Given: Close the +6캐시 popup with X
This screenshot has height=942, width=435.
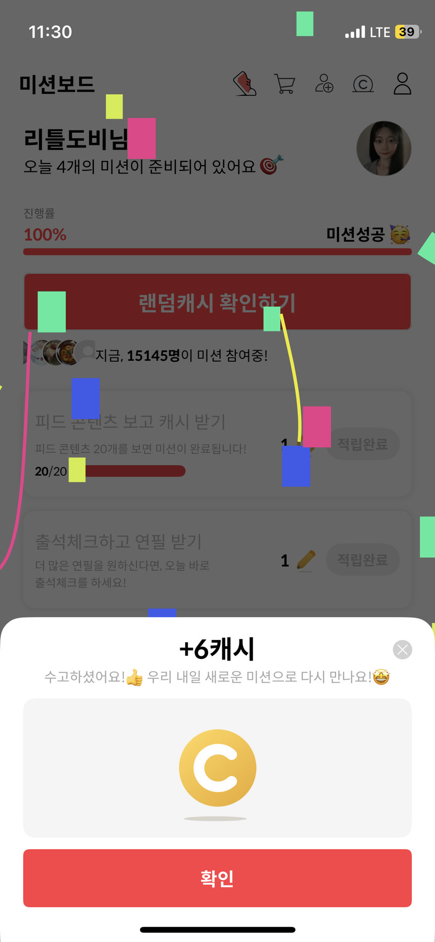Looking at the screenshot, I should pos(403,650).
